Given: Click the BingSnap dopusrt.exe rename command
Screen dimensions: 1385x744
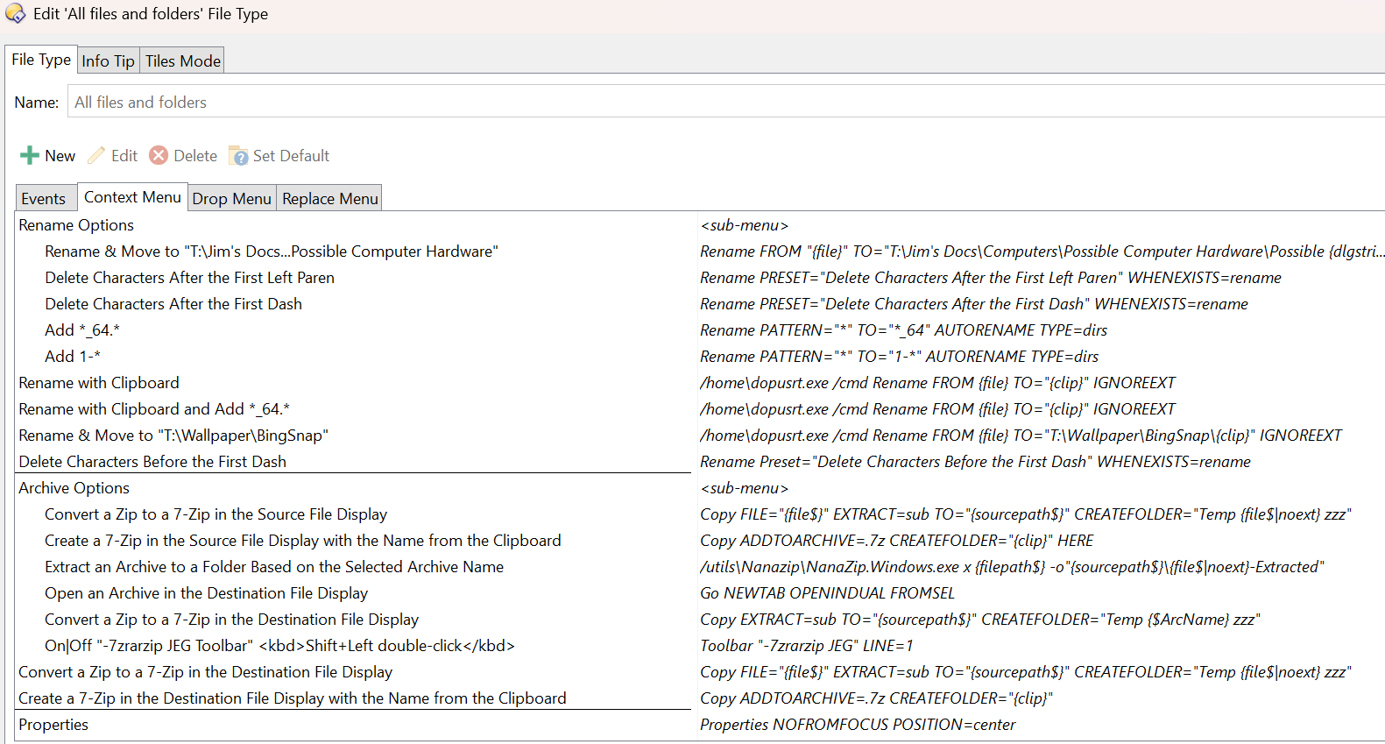Looking at the screenshot, I should point(1021,436).
